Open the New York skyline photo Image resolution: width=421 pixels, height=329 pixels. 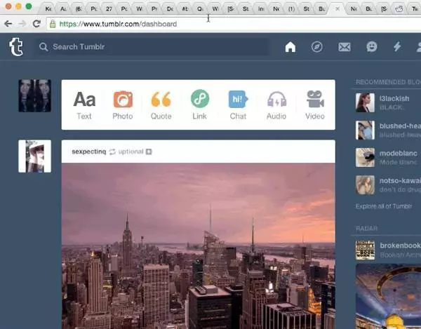[199, 246]
